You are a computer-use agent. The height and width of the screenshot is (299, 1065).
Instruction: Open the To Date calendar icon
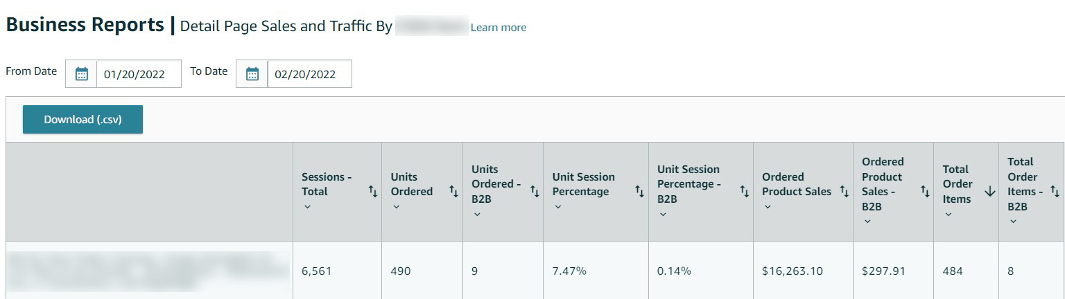coord(252,74)
